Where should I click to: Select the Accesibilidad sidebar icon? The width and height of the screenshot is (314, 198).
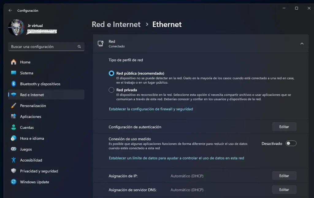[13, 160]
